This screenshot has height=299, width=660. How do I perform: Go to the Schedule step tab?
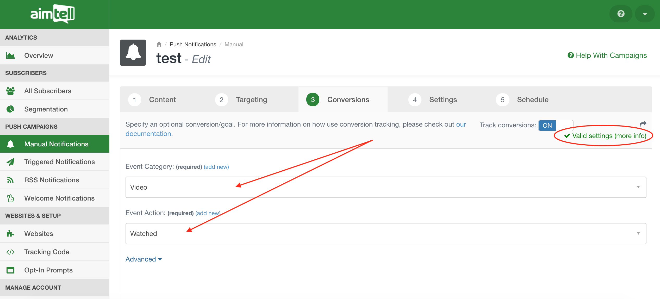point(532,100)
